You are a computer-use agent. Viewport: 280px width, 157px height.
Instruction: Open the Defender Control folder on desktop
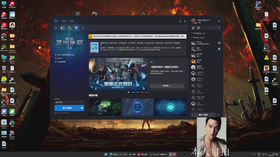(12, 48)
